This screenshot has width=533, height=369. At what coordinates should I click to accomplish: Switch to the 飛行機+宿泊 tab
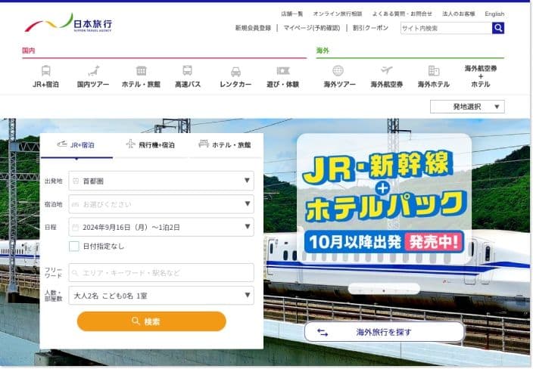click(x=151, y=144)
